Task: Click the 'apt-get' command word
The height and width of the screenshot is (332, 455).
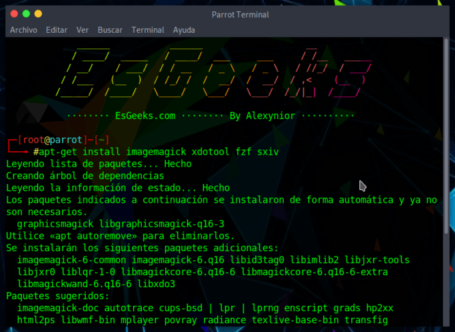Action: click(58, 152)
